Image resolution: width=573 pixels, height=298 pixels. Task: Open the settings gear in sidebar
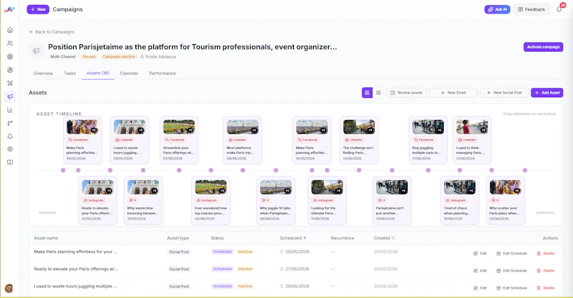10,149
